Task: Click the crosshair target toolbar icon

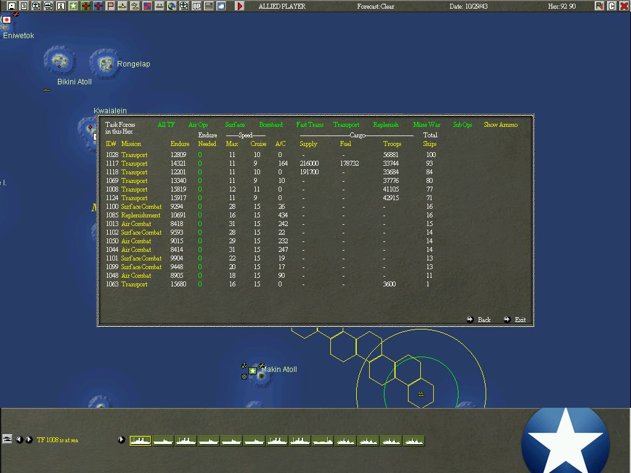Action: 184,6
